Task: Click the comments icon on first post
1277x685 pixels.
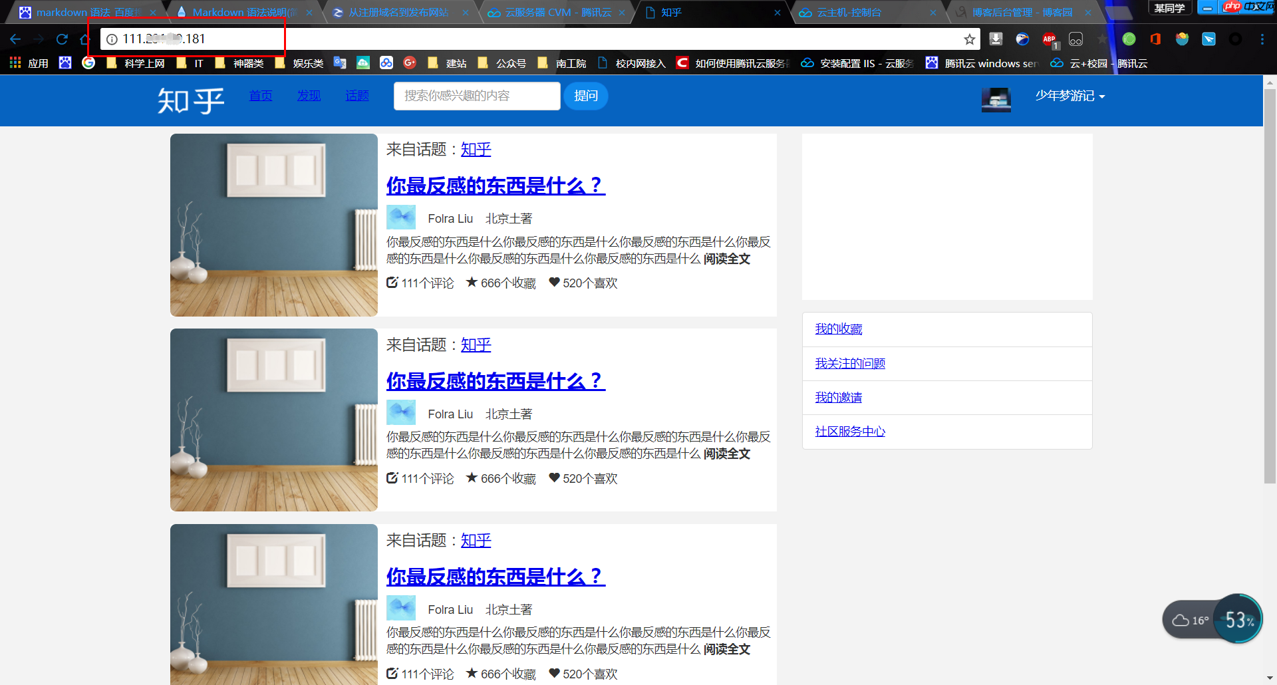Action: tap(392, 283)
